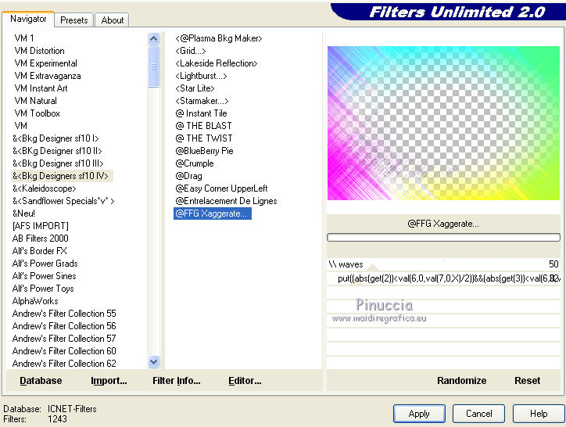The image size is (566, 427).
Task: Choose @ THE BLAST filter
Action: click(x=203, y=126)
